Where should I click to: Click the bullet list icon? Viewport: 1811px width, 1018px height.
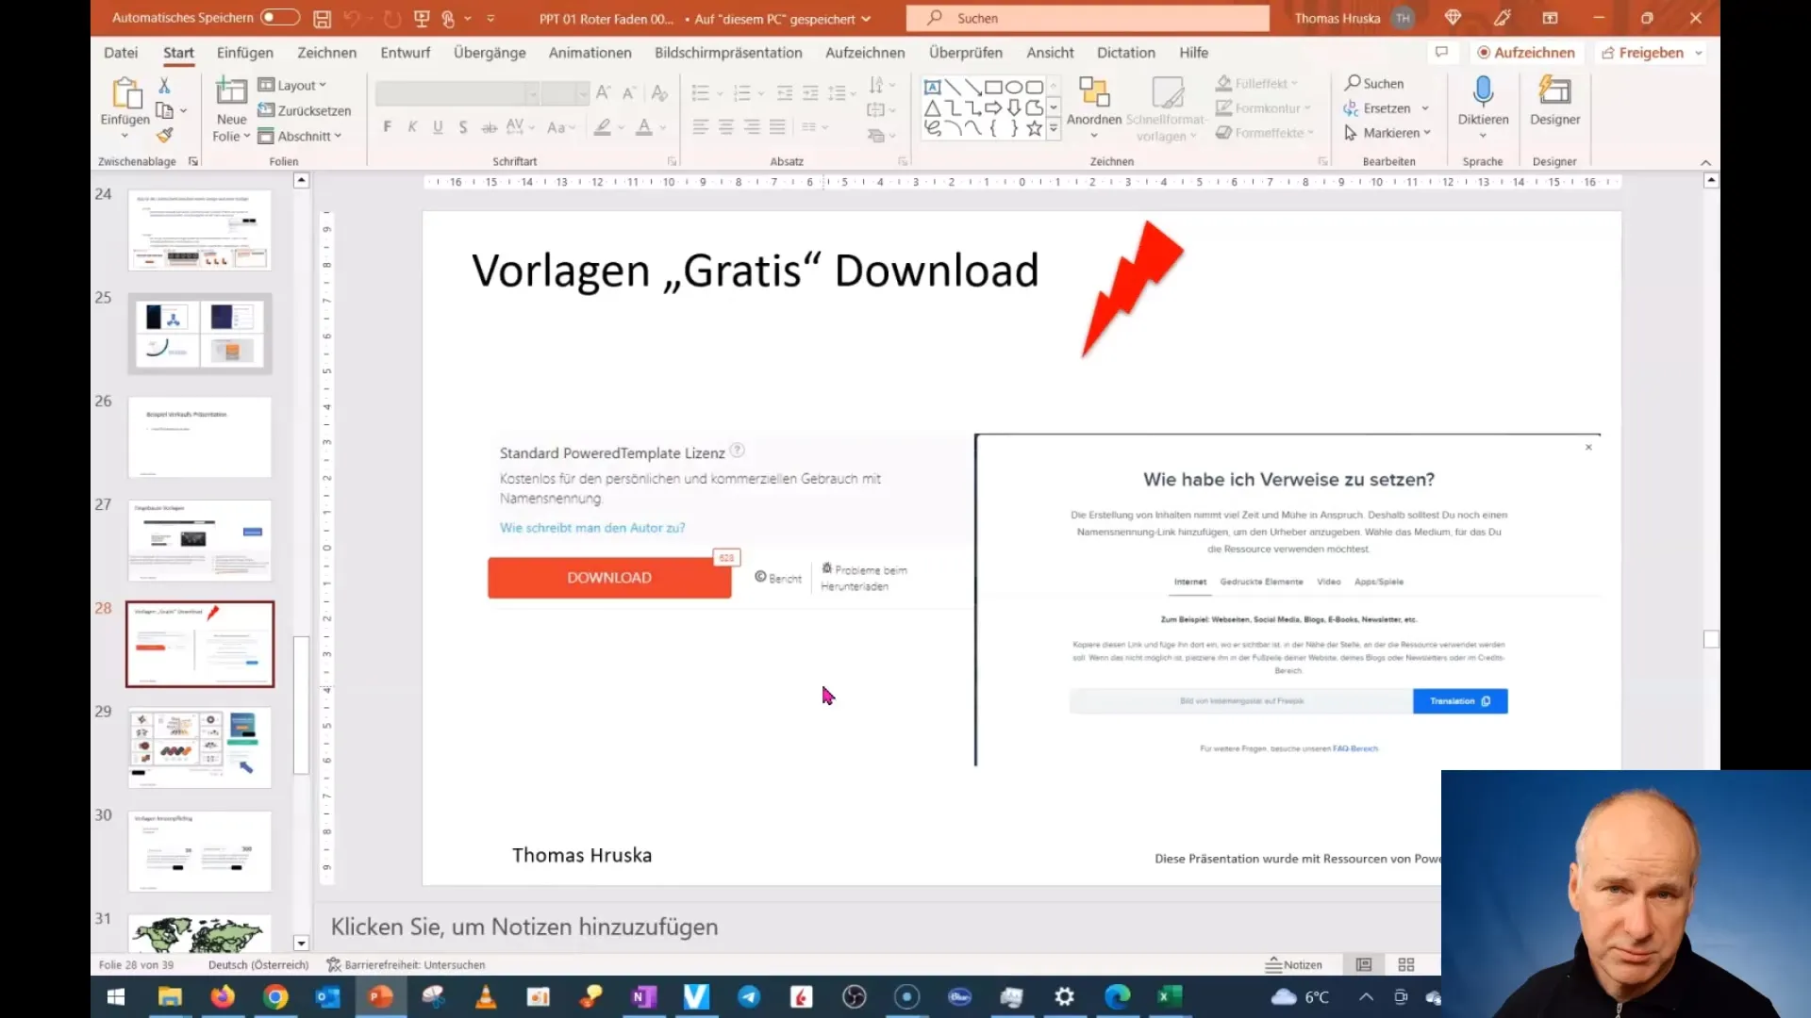tap(700, 92)
